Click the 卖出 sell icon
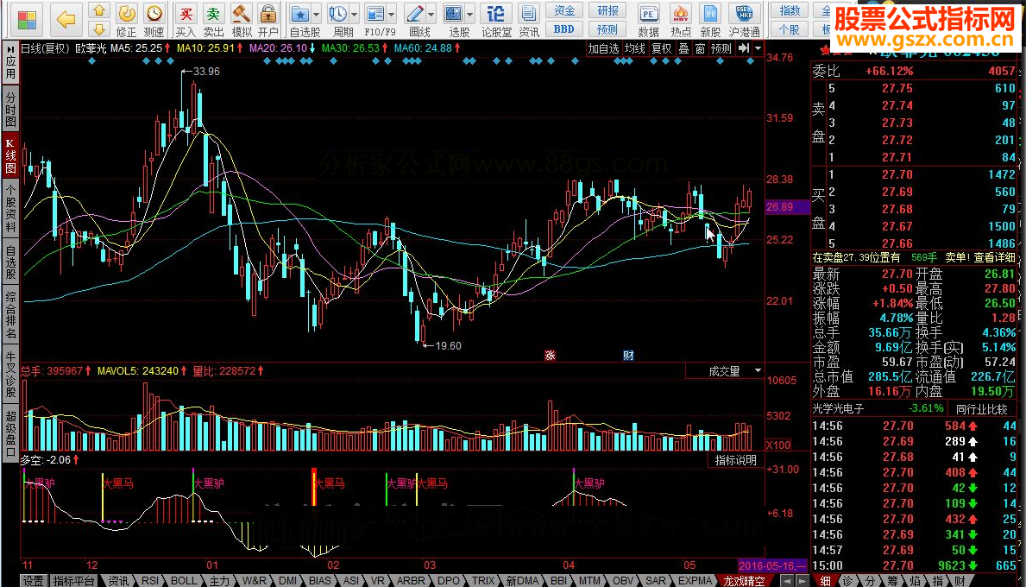Screen dimensions: 1026x587 click(213, 21)
